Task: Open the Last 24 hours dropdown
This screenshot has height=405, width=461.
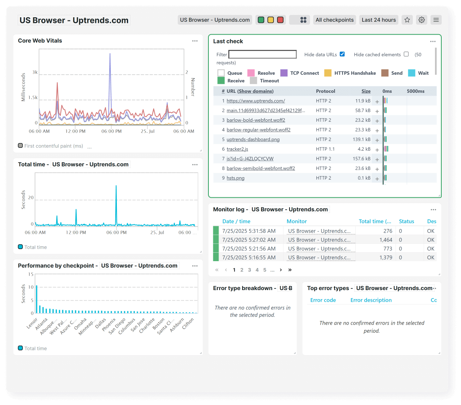Action: [378, 20]
